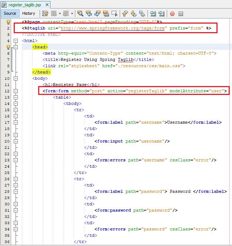
Task: Collapse td fold on line 27
Action: click(x=16, y=185)
